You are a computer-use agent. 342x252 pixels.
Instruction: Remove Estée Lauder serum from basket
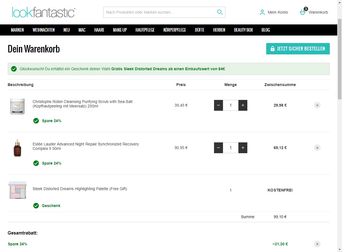317,148
